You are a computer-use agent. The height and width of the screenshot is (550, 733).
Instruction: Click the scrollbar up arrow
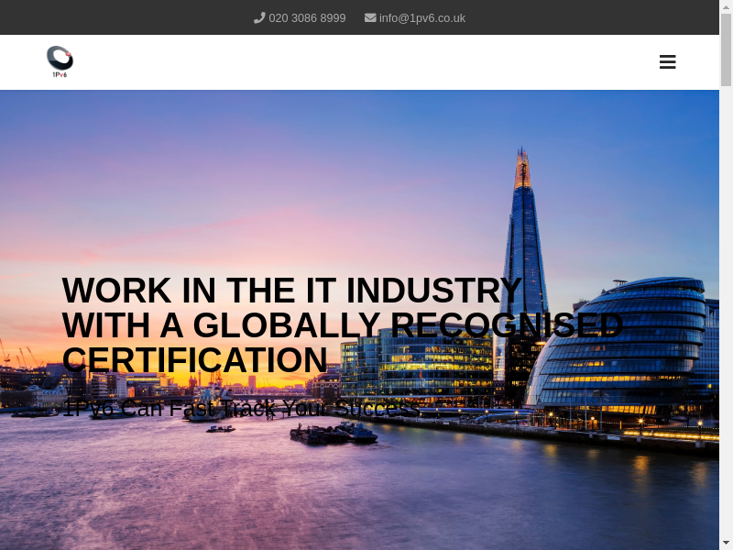click(x=726, y=6)
